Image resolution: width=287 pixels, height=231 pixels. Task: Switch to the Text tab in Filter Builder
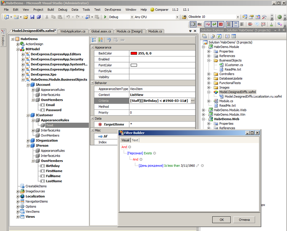pos(135,140)
